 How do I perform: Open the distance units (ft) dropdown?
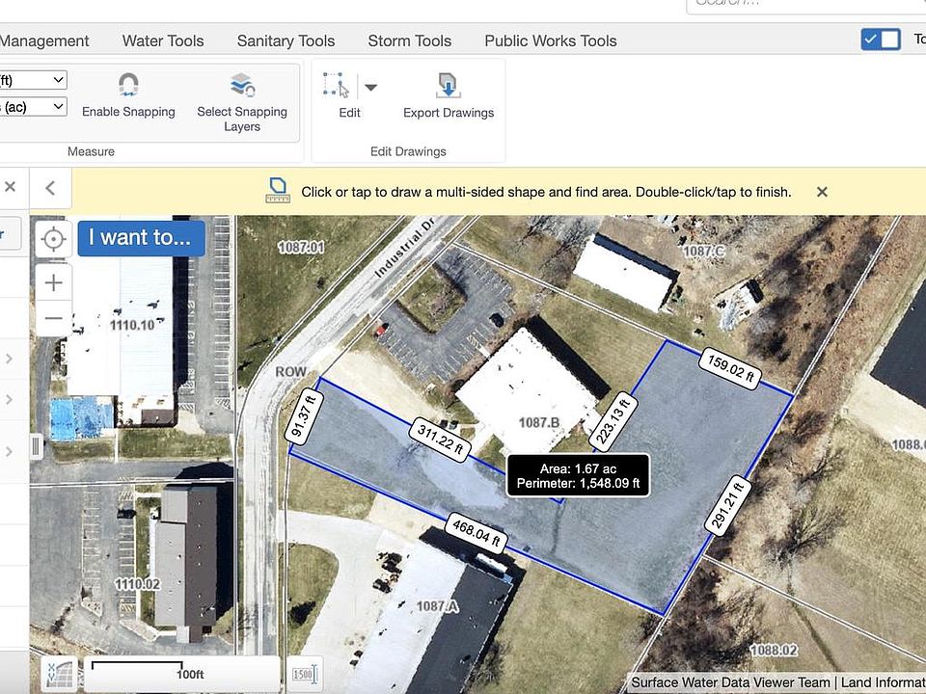(33, 80)
